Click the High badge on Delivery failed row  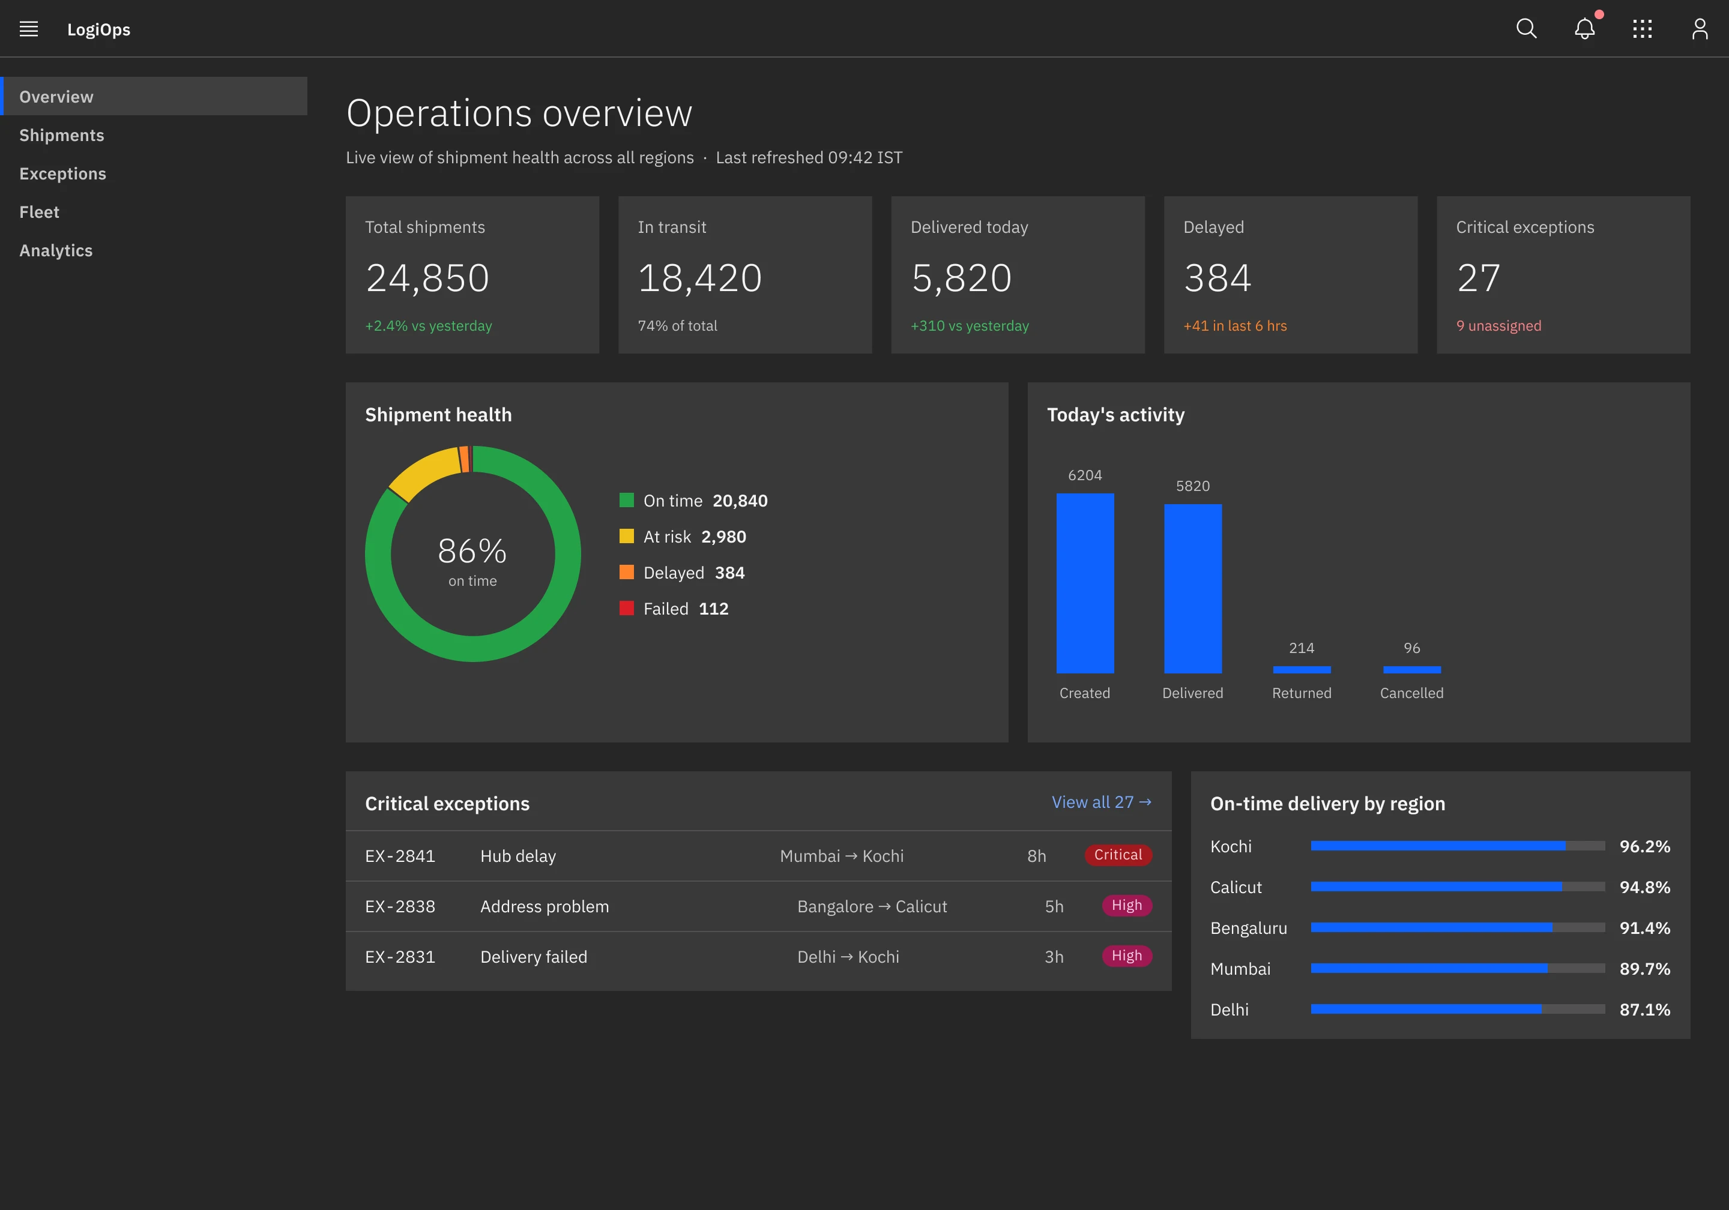[1127, 956]
